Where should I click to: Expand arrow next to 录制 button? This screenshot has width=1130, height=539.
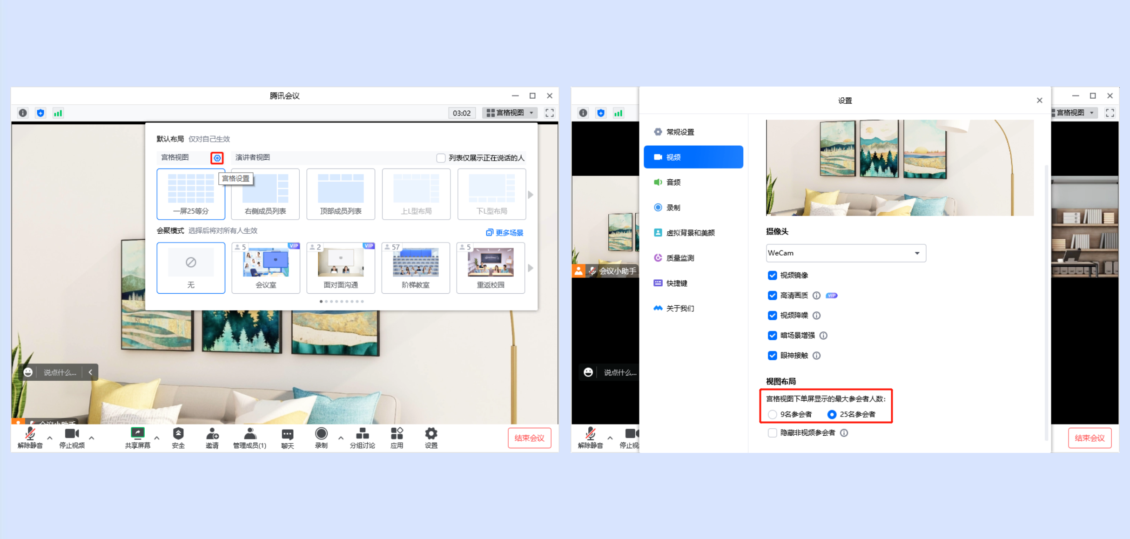tap(341, 438)
